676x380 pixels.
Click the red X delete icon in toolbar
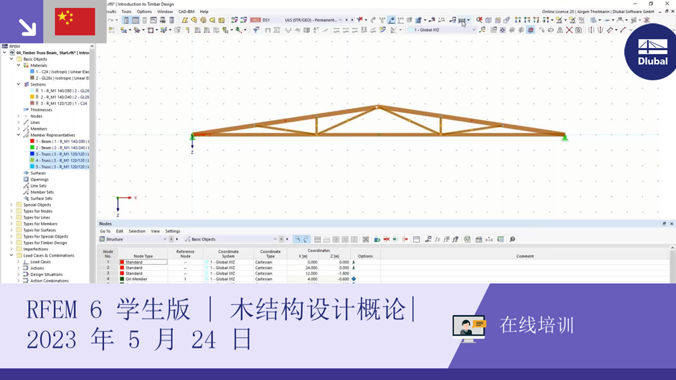coord(569,30)
